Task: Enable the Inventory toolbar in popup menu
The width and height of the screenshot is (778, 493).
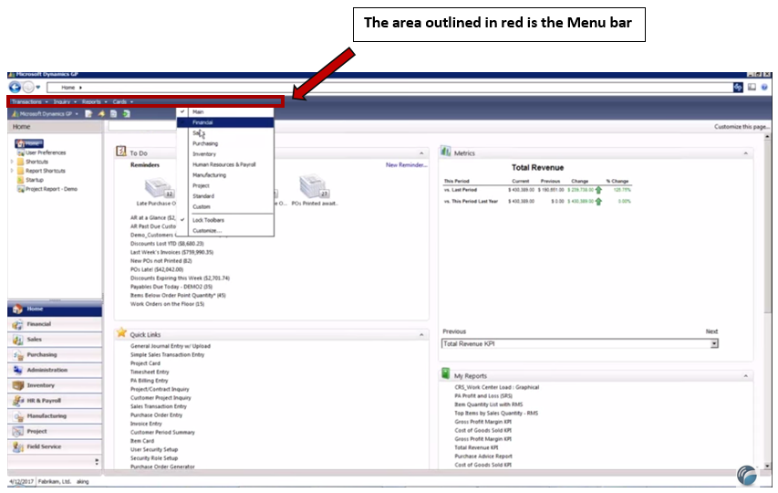Action: 225,154
